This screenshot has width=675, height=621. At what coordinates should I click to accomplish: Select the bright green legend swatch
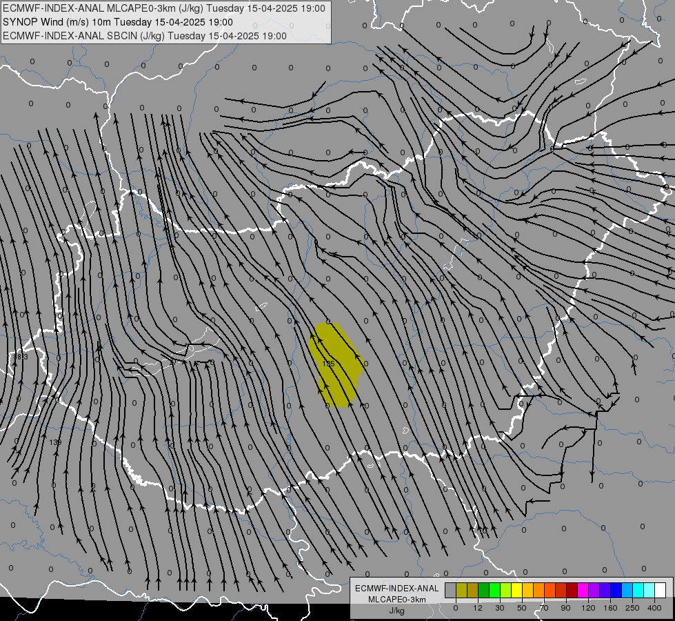(494, 590)
